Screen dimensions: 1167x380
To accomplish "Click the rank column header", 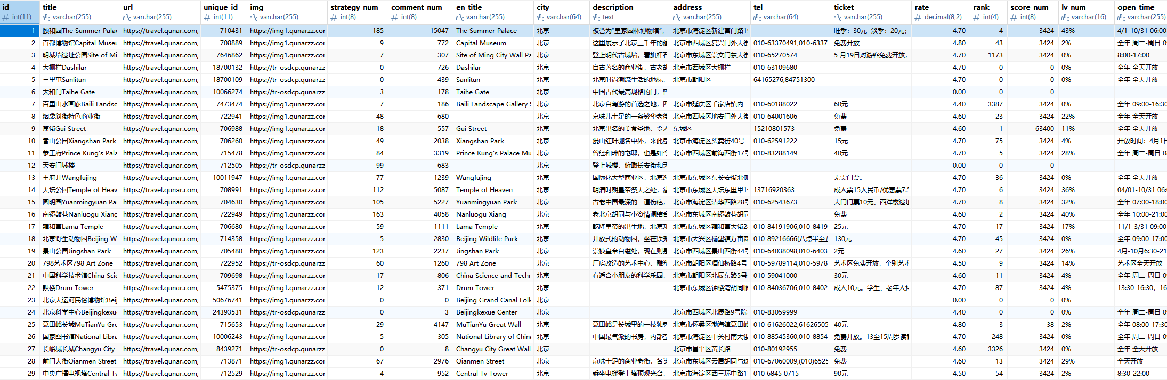I will click(988, 12).
